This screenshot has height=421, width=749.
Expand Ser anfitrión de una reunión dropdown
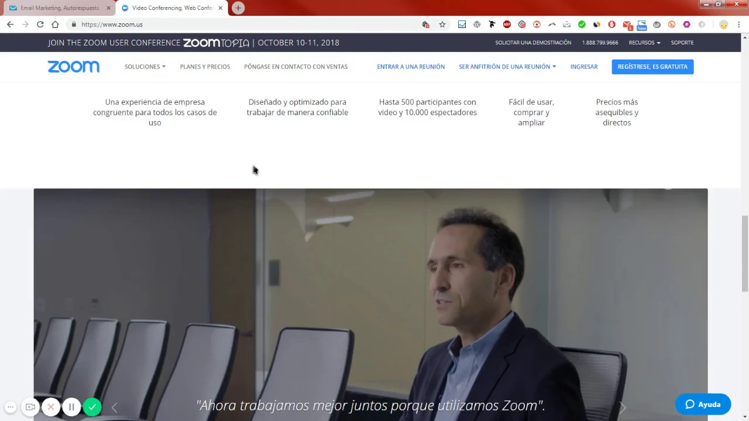[507, 67]
